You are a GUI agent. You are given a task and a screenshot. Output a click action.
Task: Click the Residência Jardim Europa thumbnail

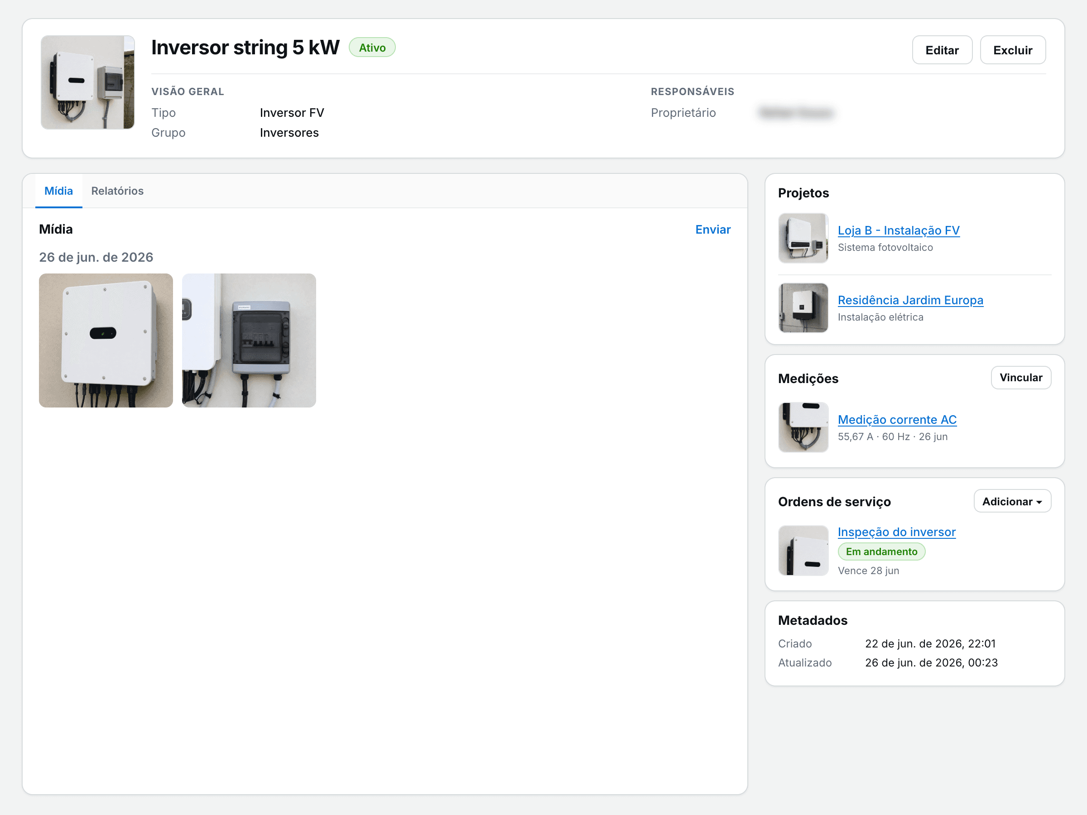(x=803, y=307)
